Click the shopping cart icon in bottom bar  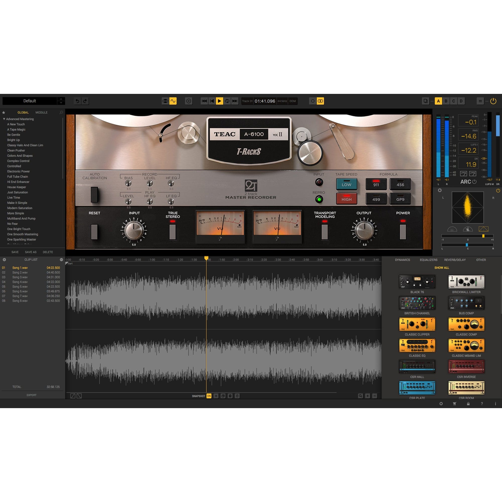(x=454, y=404)
